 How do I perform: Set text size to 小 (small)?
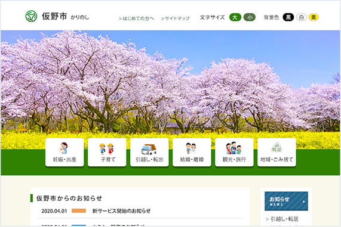tap(250, 17)
